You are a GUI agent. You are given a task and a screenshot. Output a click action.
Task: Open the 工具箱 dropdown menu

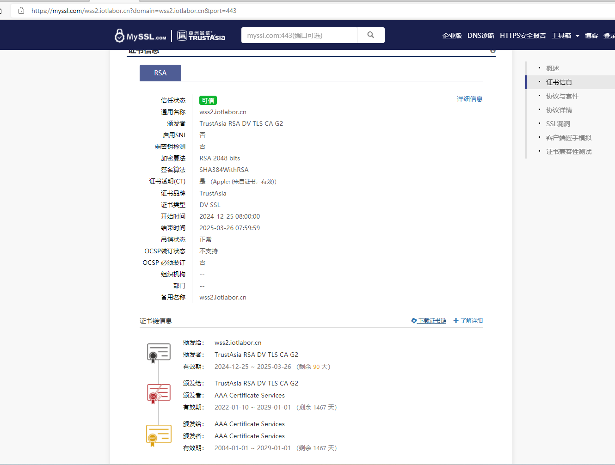pos(565,36)
